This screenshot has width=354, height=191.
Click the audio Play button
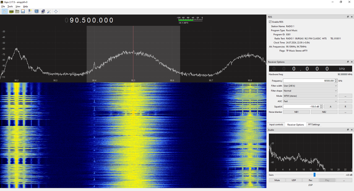pyautogui.click(x=327, y=180)
